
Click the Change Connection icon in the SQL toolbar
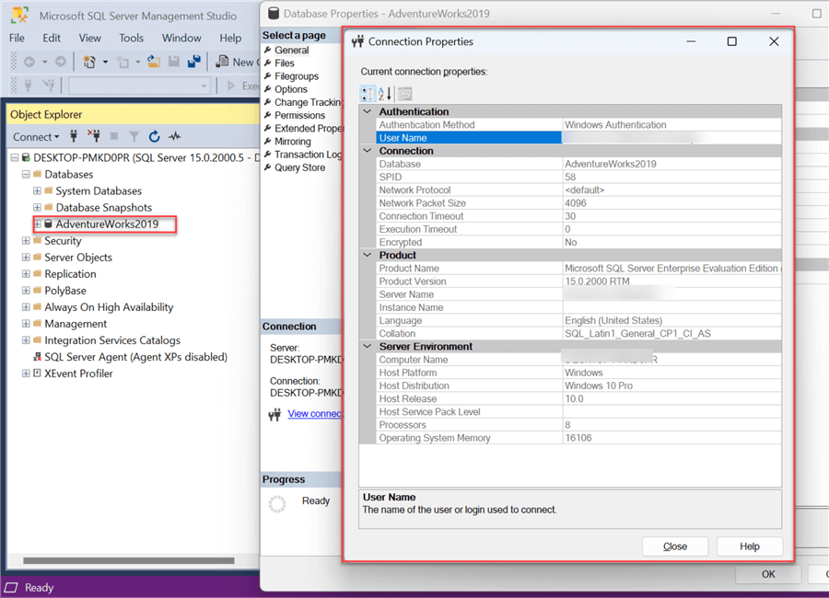pos(49,85)
